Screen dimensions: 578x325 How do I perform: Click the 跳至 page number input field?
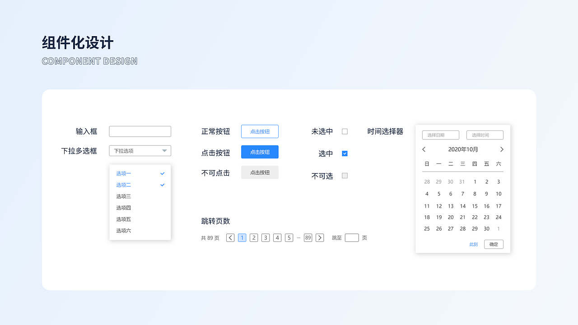coord(352,237)
